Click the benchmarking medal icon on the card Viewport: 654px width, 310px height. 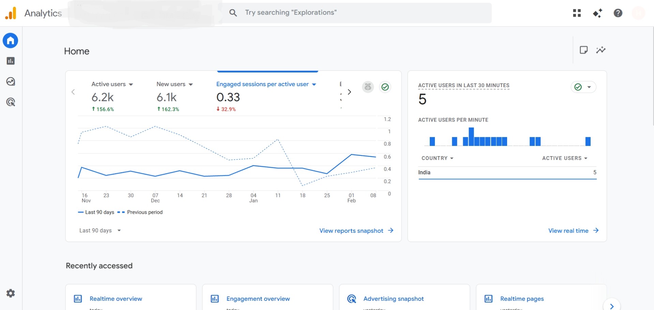click(x=368, y=87)
